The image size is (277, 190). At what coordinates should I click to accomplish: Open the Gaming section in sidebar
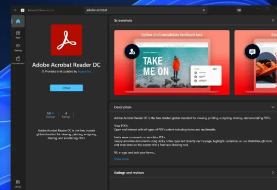[x=18, y=48]
